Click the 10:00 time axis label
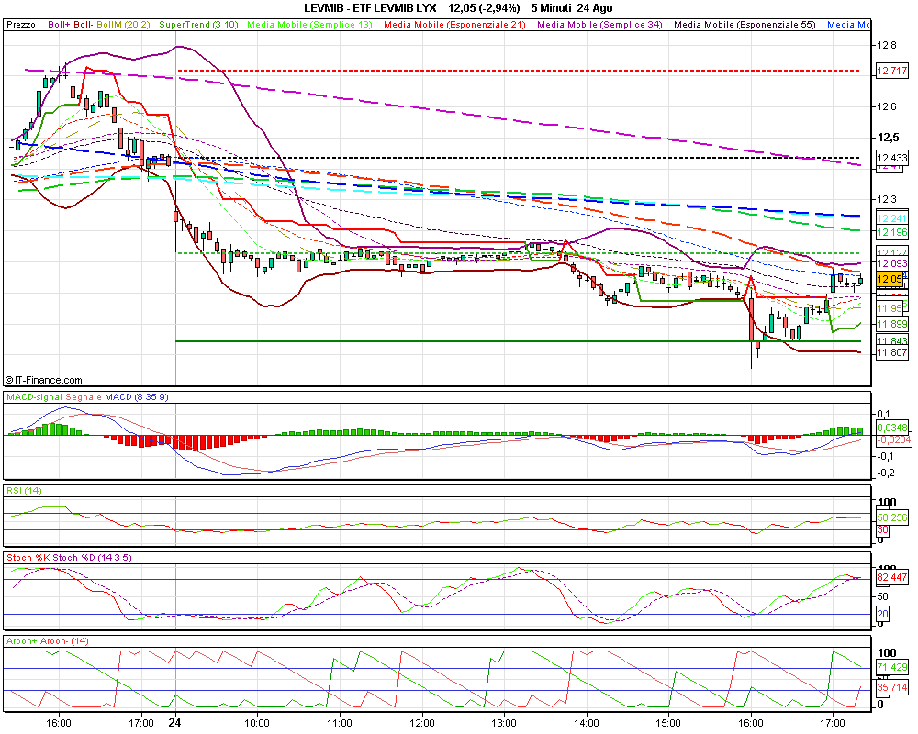918x734 pixels. (257, 723)
